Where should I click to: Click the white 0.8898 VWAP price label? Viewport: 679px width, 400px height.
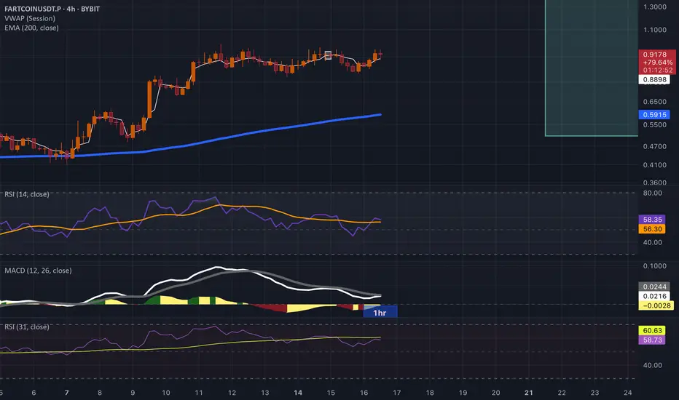654,79
